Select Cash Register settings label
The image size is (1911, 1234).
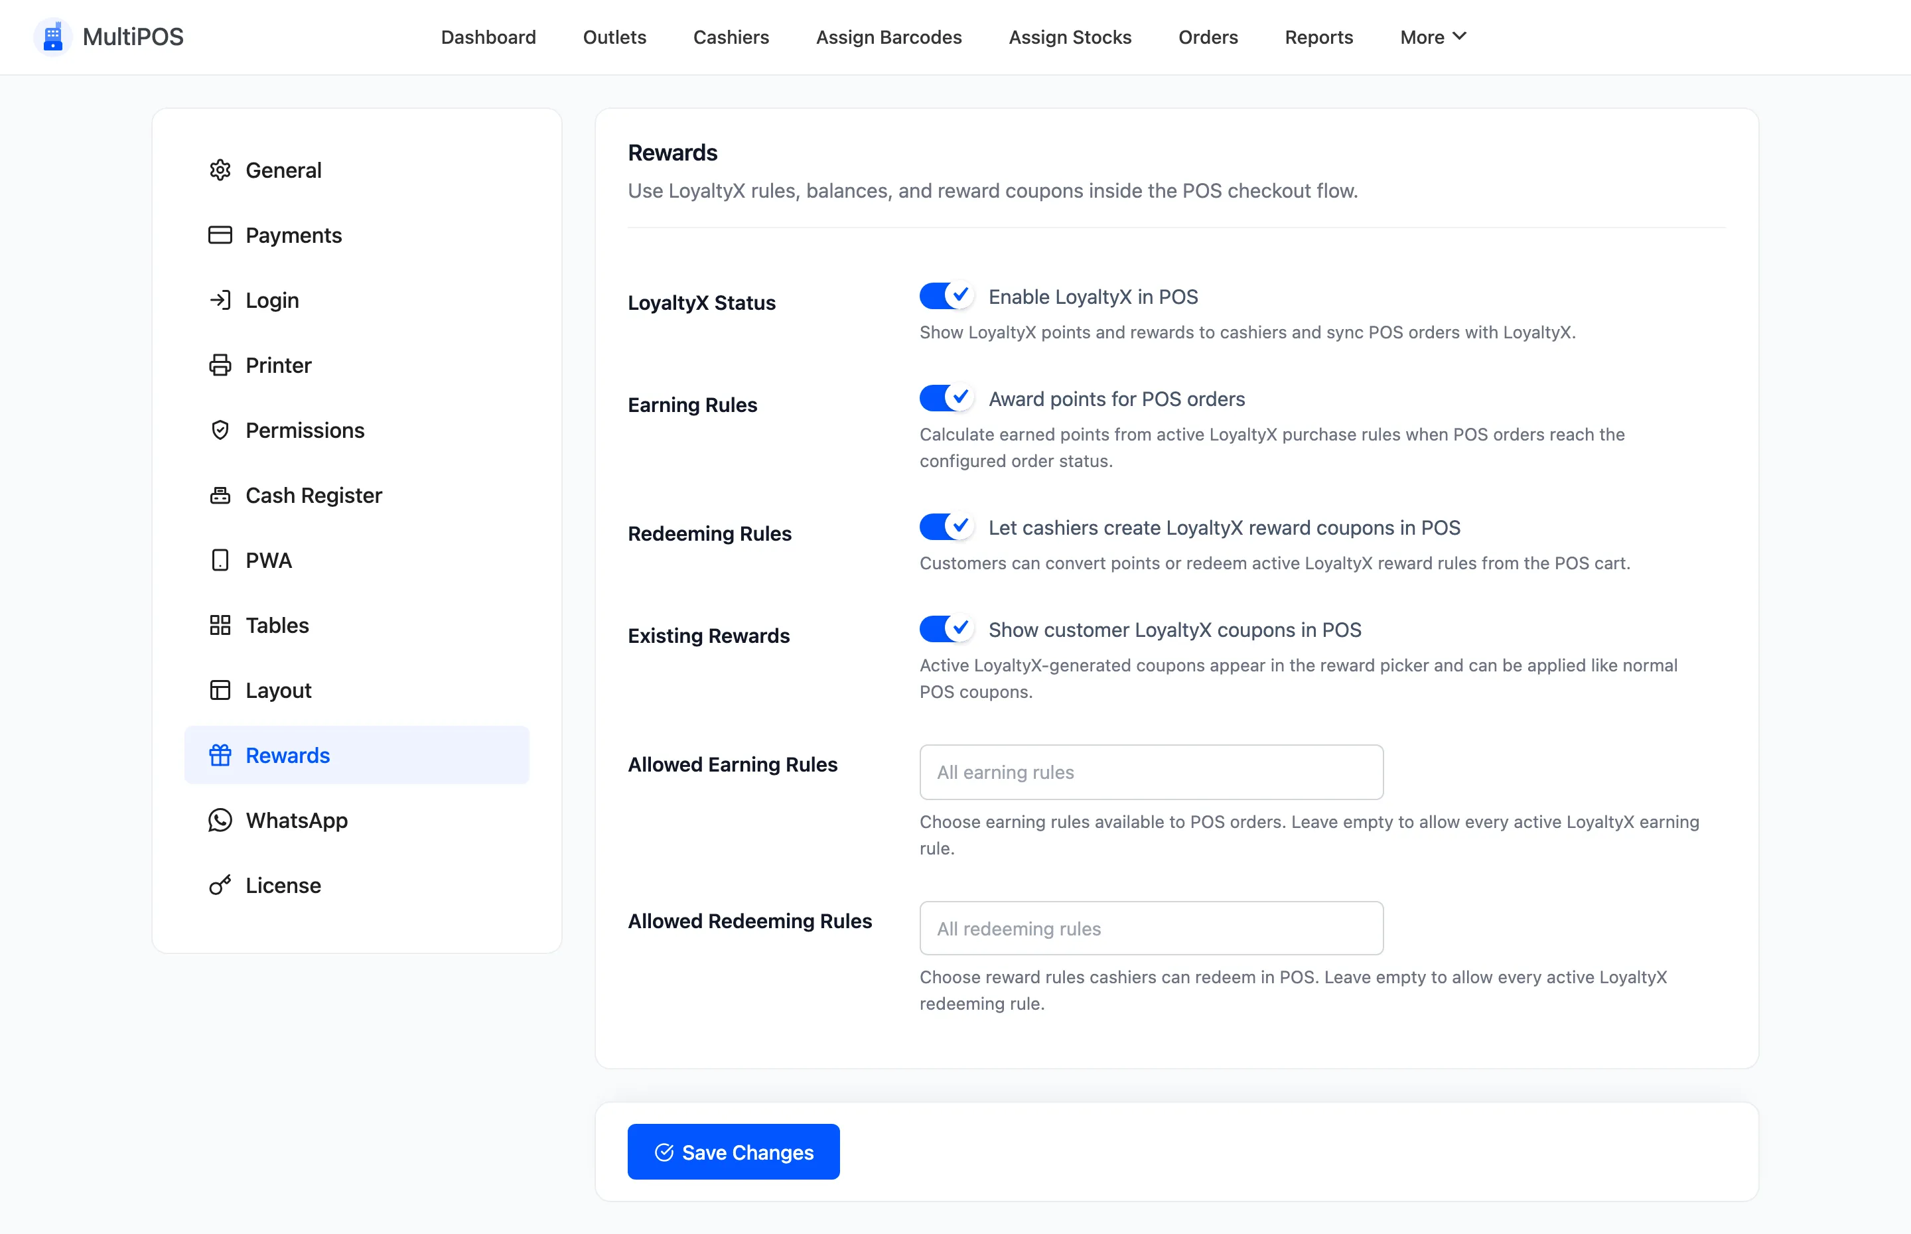pyautogui.click(x=313, y=495)
